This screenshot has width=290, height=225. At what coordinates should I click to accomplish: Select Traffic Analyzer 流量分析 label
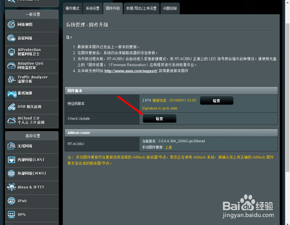(32, 79)
